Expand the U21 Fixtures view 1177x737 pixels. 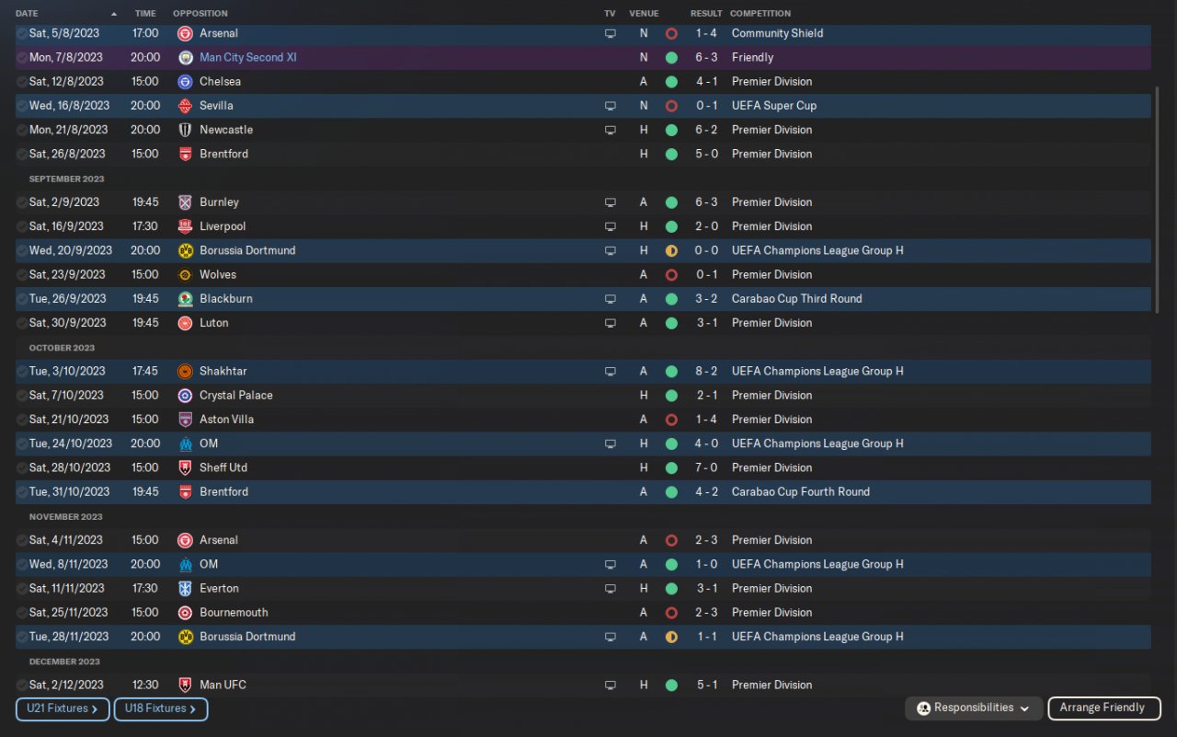click(63, 708)
